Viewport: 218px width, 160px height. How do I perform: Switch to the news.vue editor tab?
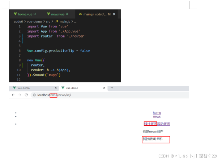(59, 14)
